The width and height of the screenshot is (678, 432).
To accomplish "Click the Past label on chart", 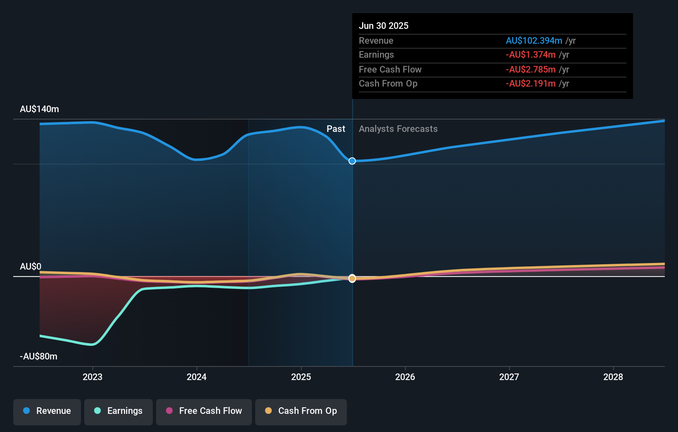I will tap(336, 129).
